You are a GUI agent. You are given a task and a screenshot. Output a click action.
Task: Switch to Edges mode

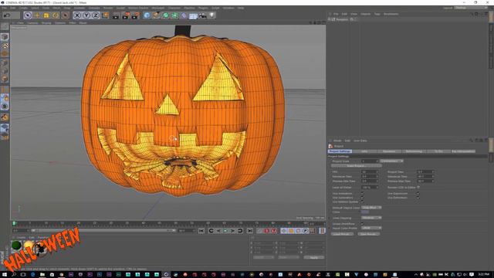[x=5, y=70]
